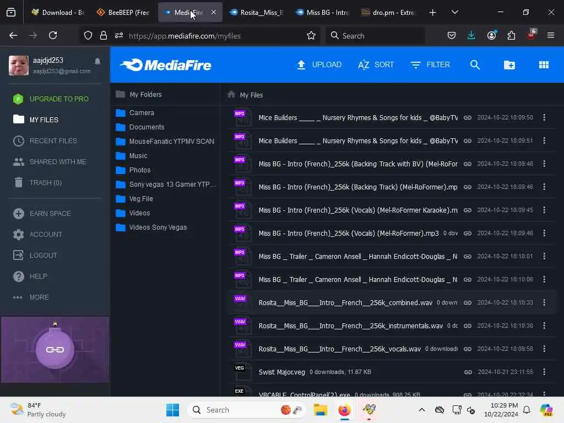Screen dimensions: 564x423
Task: Click the MediaFire search magnifier icon
Action: pyautogui.click(x=475, y=65)
